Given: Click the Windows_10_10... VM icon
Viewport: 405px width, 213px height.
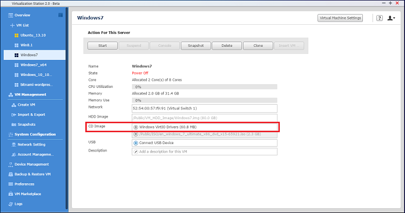Looking at the screenshot, I should [16, 75].
